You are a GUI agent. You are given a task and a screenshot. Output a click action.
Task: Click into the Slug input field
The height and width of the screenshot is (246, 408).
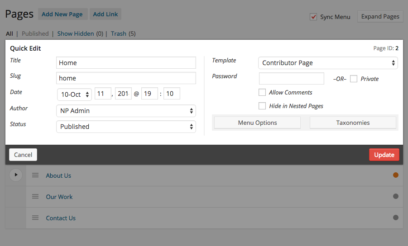pyautogui.click(x=126, y=78)
